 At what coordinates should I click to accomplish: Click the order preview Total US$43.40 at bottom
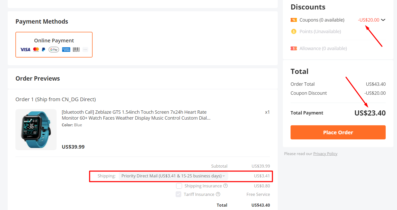coord(261,205)
